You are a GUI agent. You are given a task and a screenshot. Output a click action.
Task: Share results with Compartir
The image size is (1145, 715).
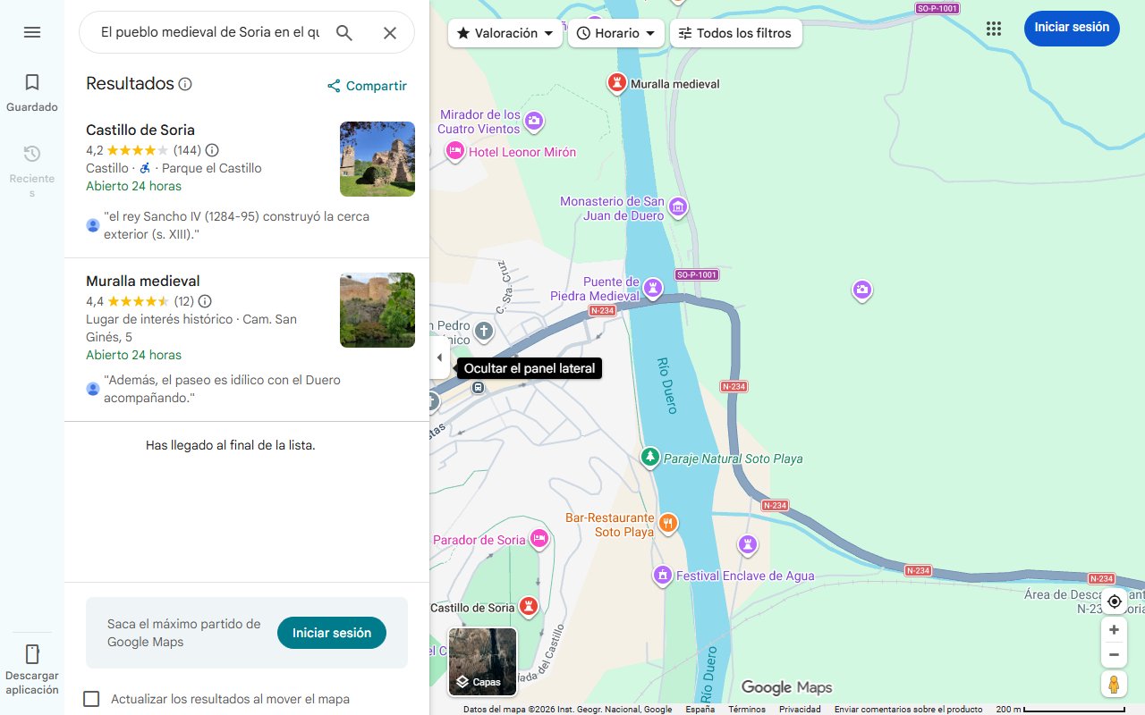click(x=367, y=86)
